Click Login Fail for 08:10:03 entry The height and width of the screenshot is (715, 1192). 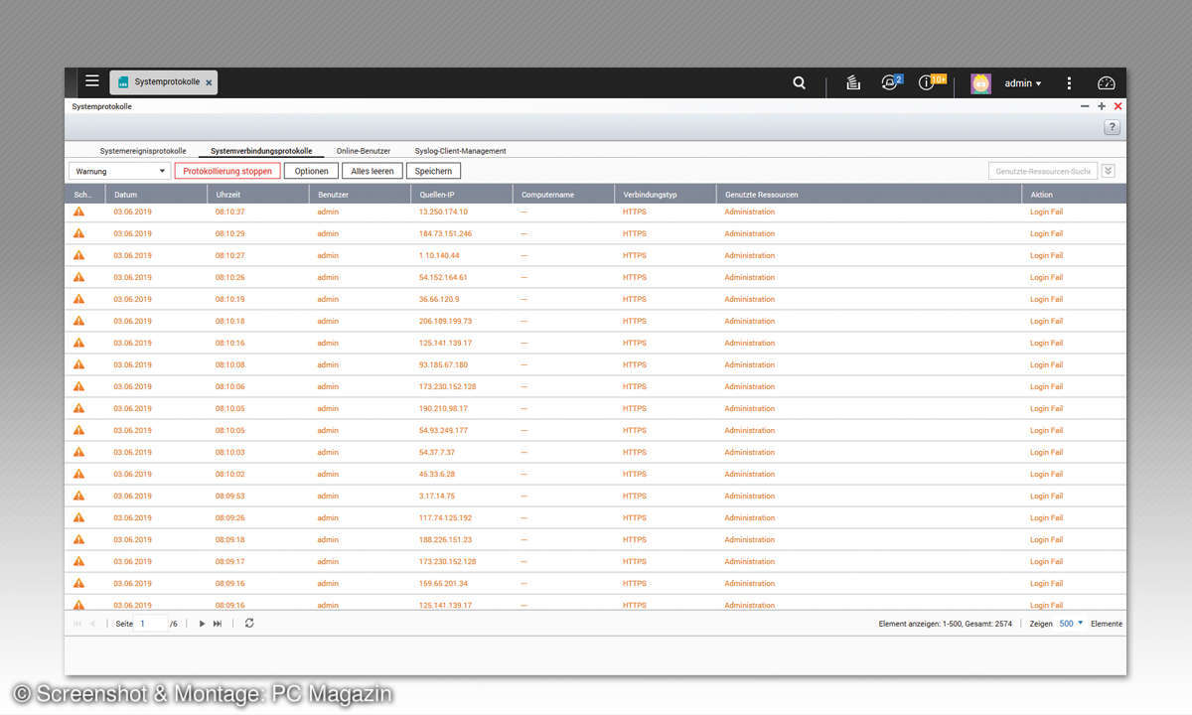[x=1046, y=452]
